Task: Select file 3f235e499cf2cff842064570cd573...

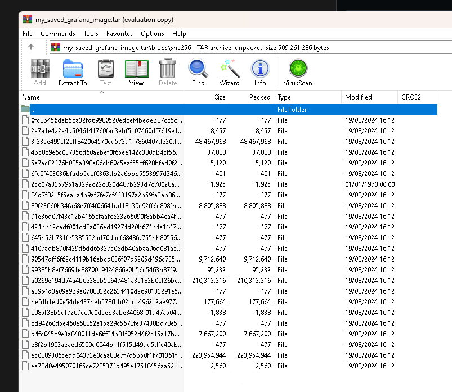Action: (x=106, y=142)
